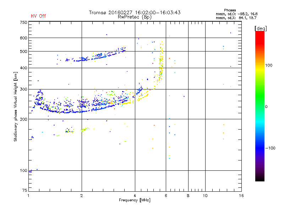This screenshot has height=213, width=284.
Task: Click the 'RwPretec (8p)' subtitle
Action: (135, 17)
